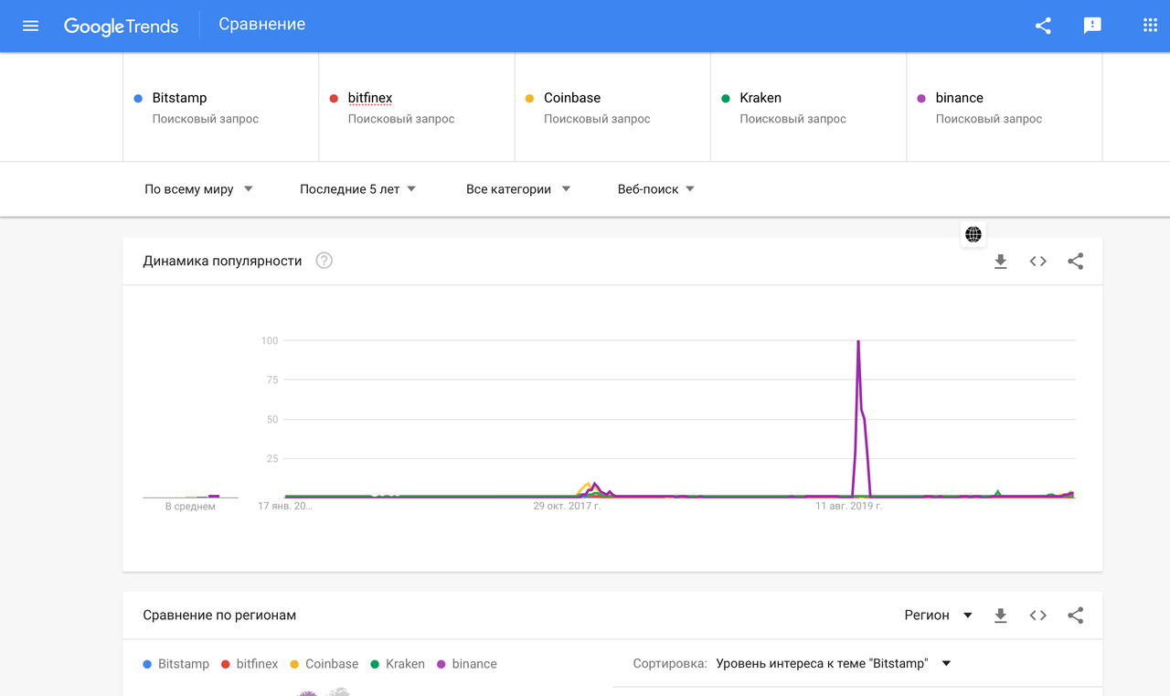Click the purple binance color dot

coord(921,99)
